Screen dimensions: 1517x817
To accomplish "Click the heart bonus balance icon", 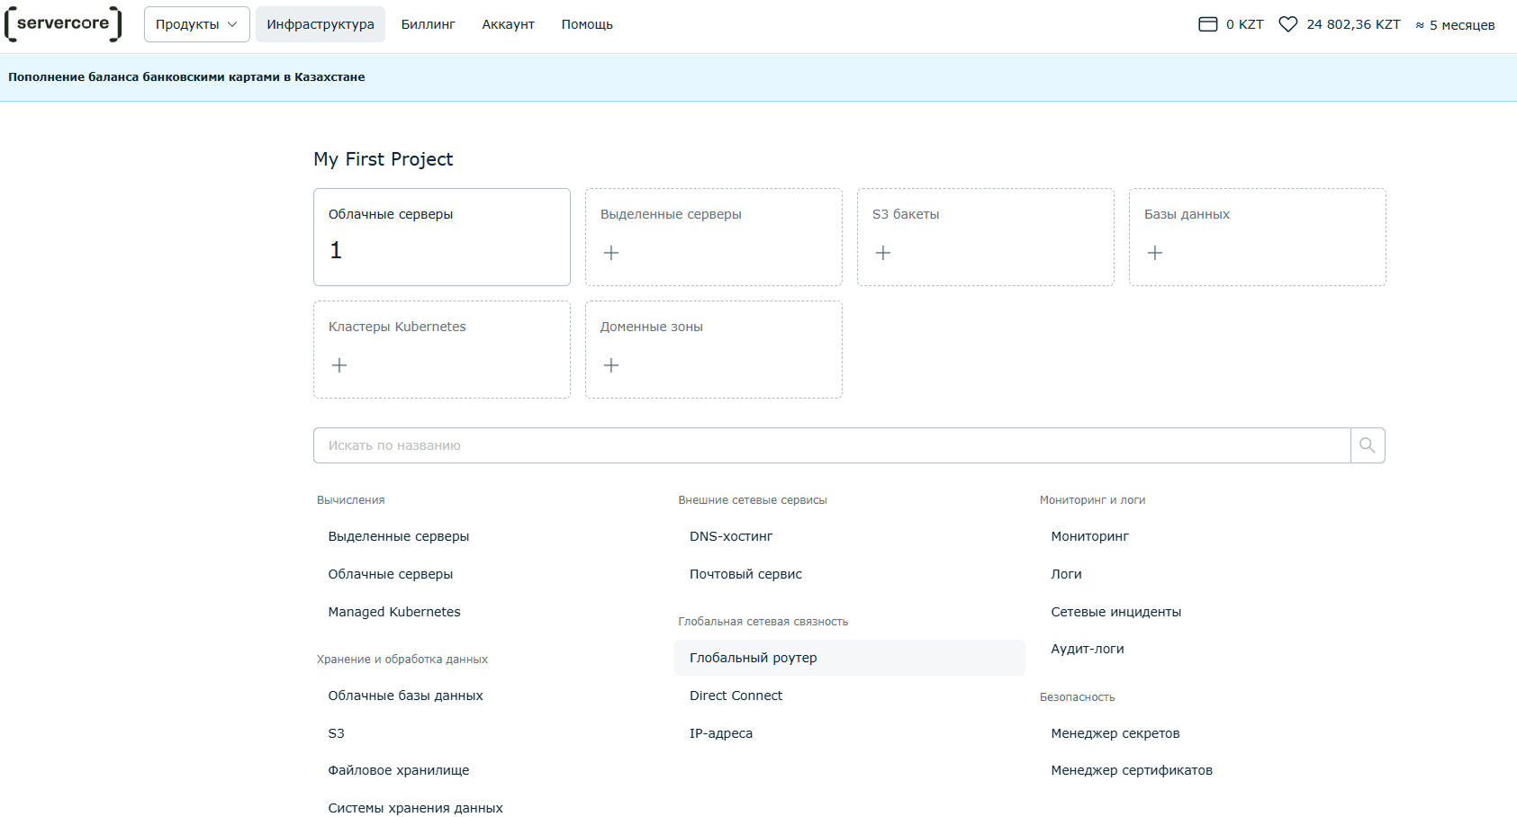I will click(1288, 24).
